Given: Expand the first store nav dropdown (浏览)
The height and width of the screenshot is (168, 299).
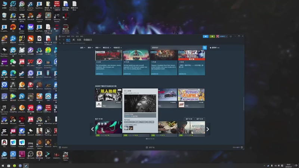Looking at the screenshot, I should point(82,48).
